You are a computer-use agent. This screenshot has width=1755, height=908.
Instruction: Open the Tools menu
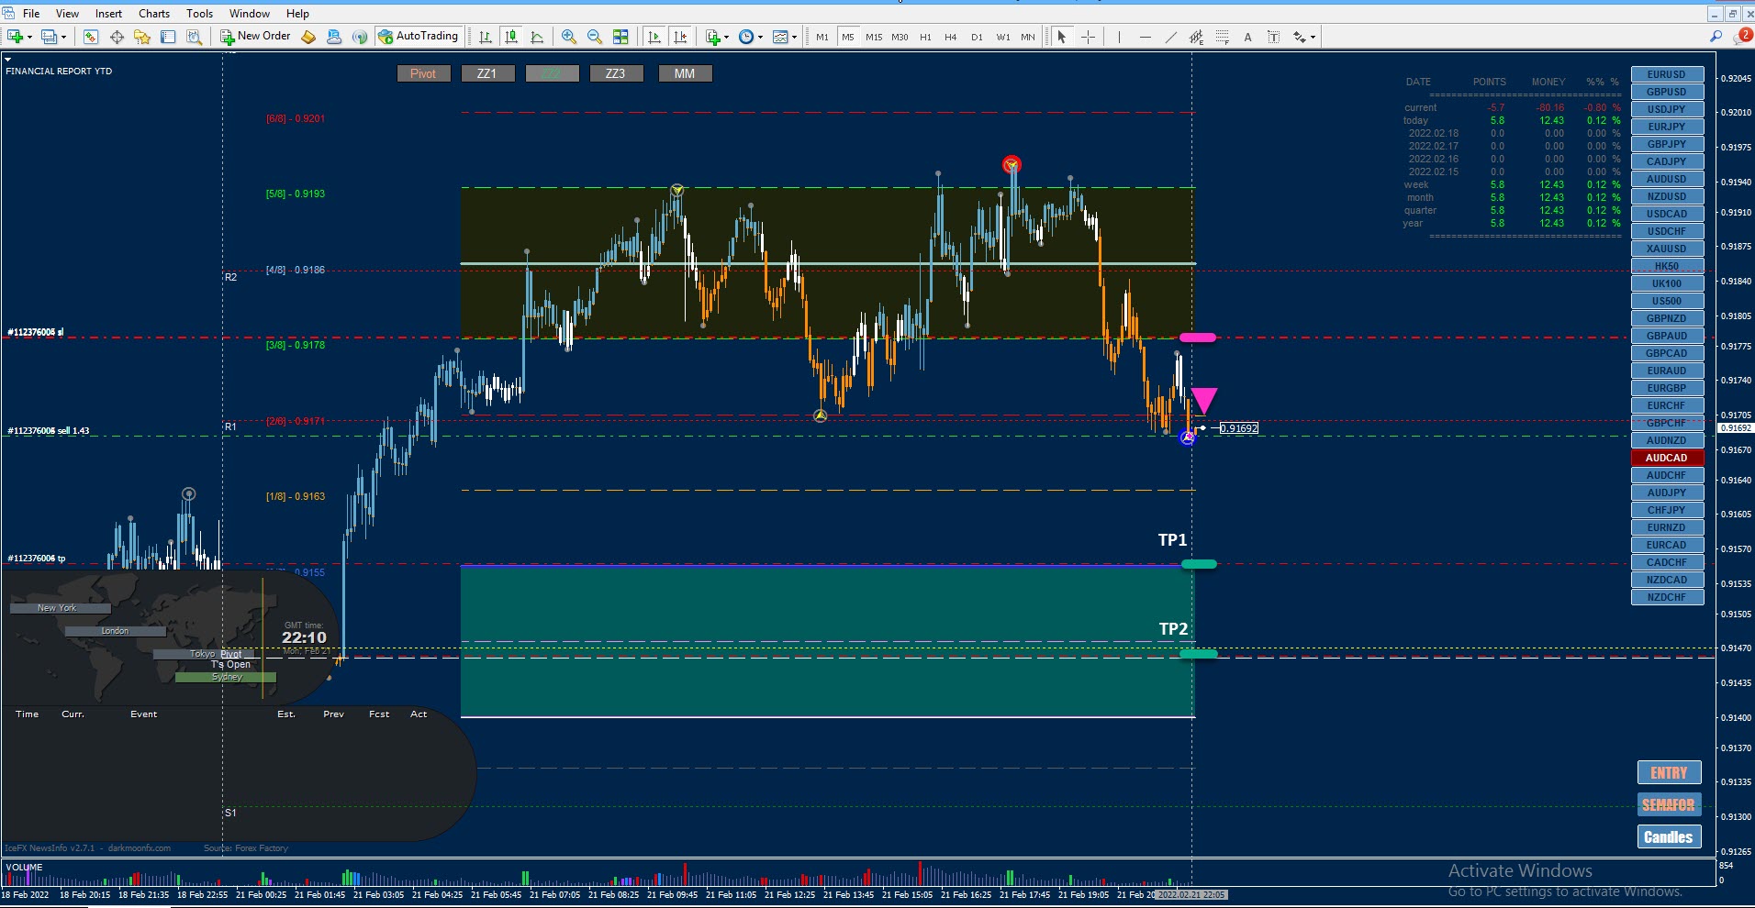pos(199,14)
